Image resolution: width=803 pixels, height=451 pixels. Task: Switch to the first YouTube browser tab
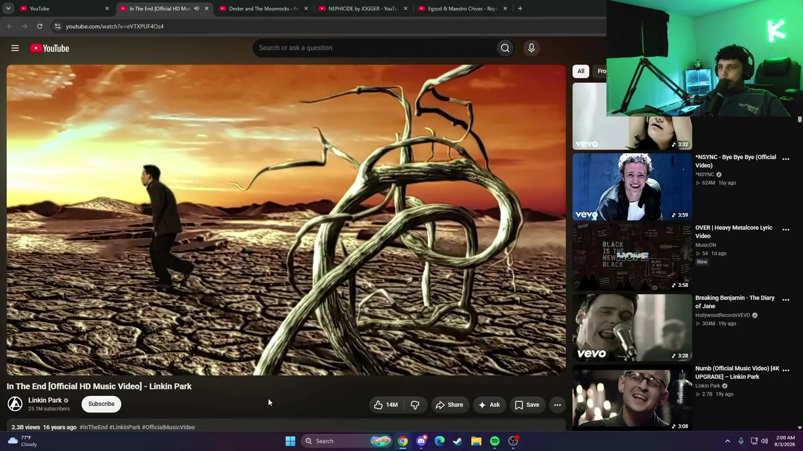click(65, 9)
